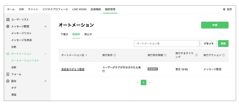This screenshot has height=105, width=239.
Task: Open the 来店ありがとう配信 automation link
Action: [73, 69]
